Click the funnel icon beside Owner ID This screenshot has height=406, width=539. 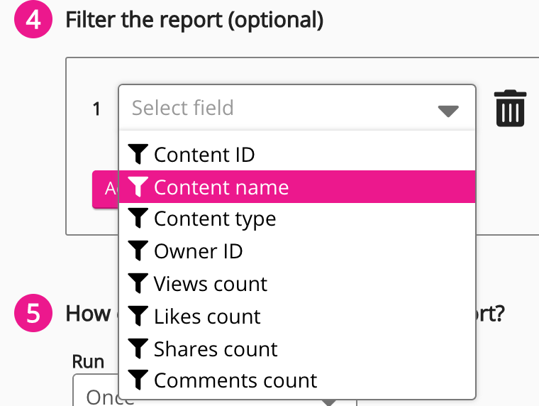138,251
